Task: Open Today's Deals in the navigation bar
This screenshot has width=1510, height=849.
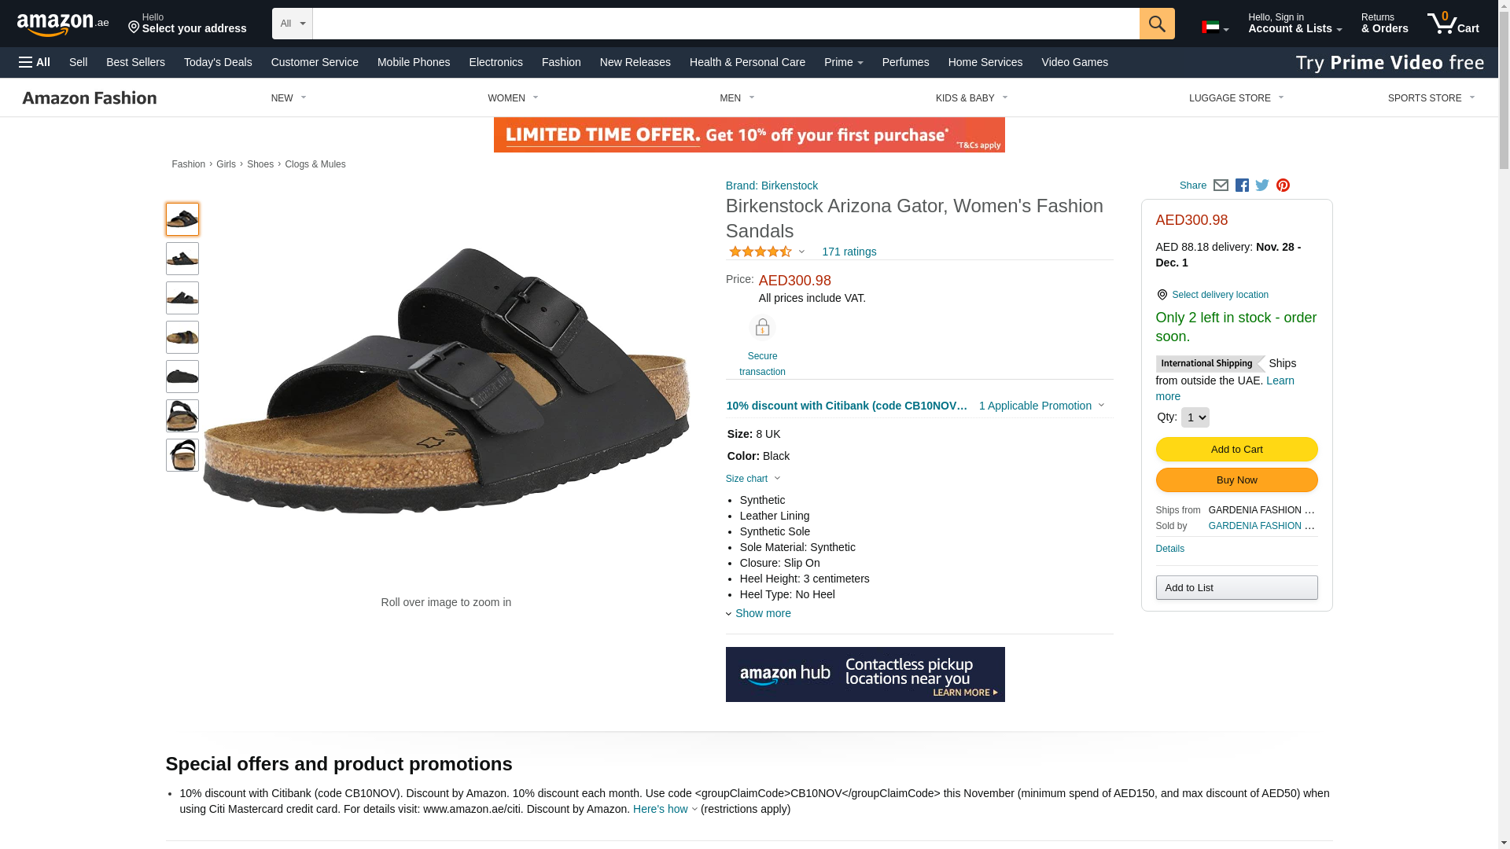Action: point(218,62)
